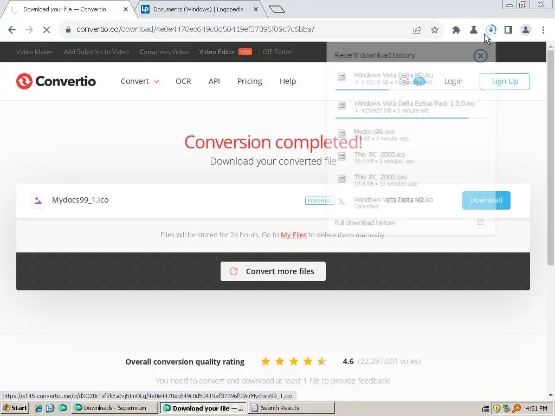Click the orange magnifier tray icon
This screenshot has width=555, height=416.
(517, 408)
